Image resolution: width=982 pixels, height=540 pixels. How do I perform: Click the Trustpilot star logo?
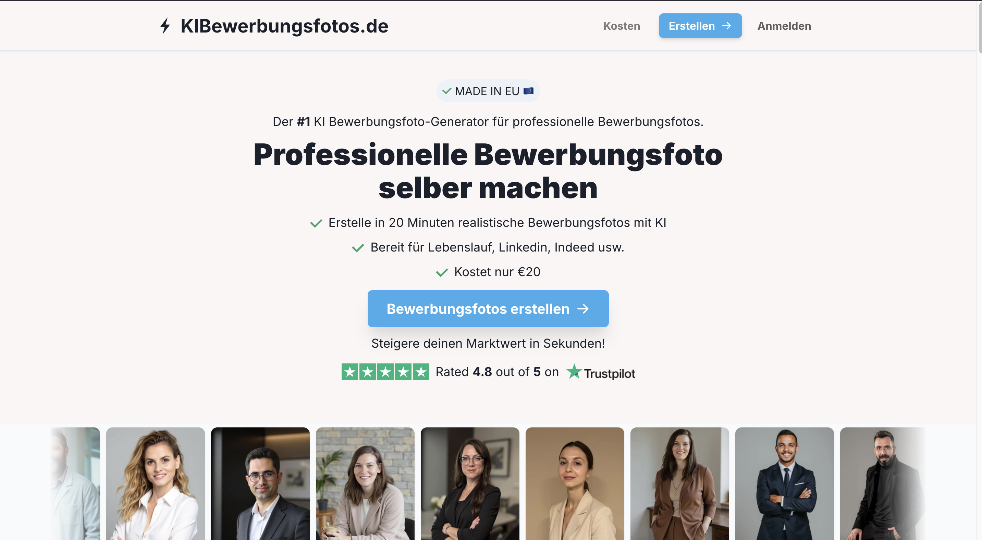pos(574,372)
